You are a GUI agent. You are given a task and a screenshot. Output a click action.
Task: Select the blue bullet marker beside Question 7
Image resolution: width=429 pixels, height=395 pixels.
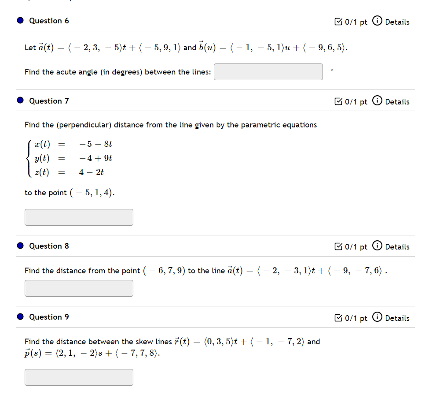point(19,100)
